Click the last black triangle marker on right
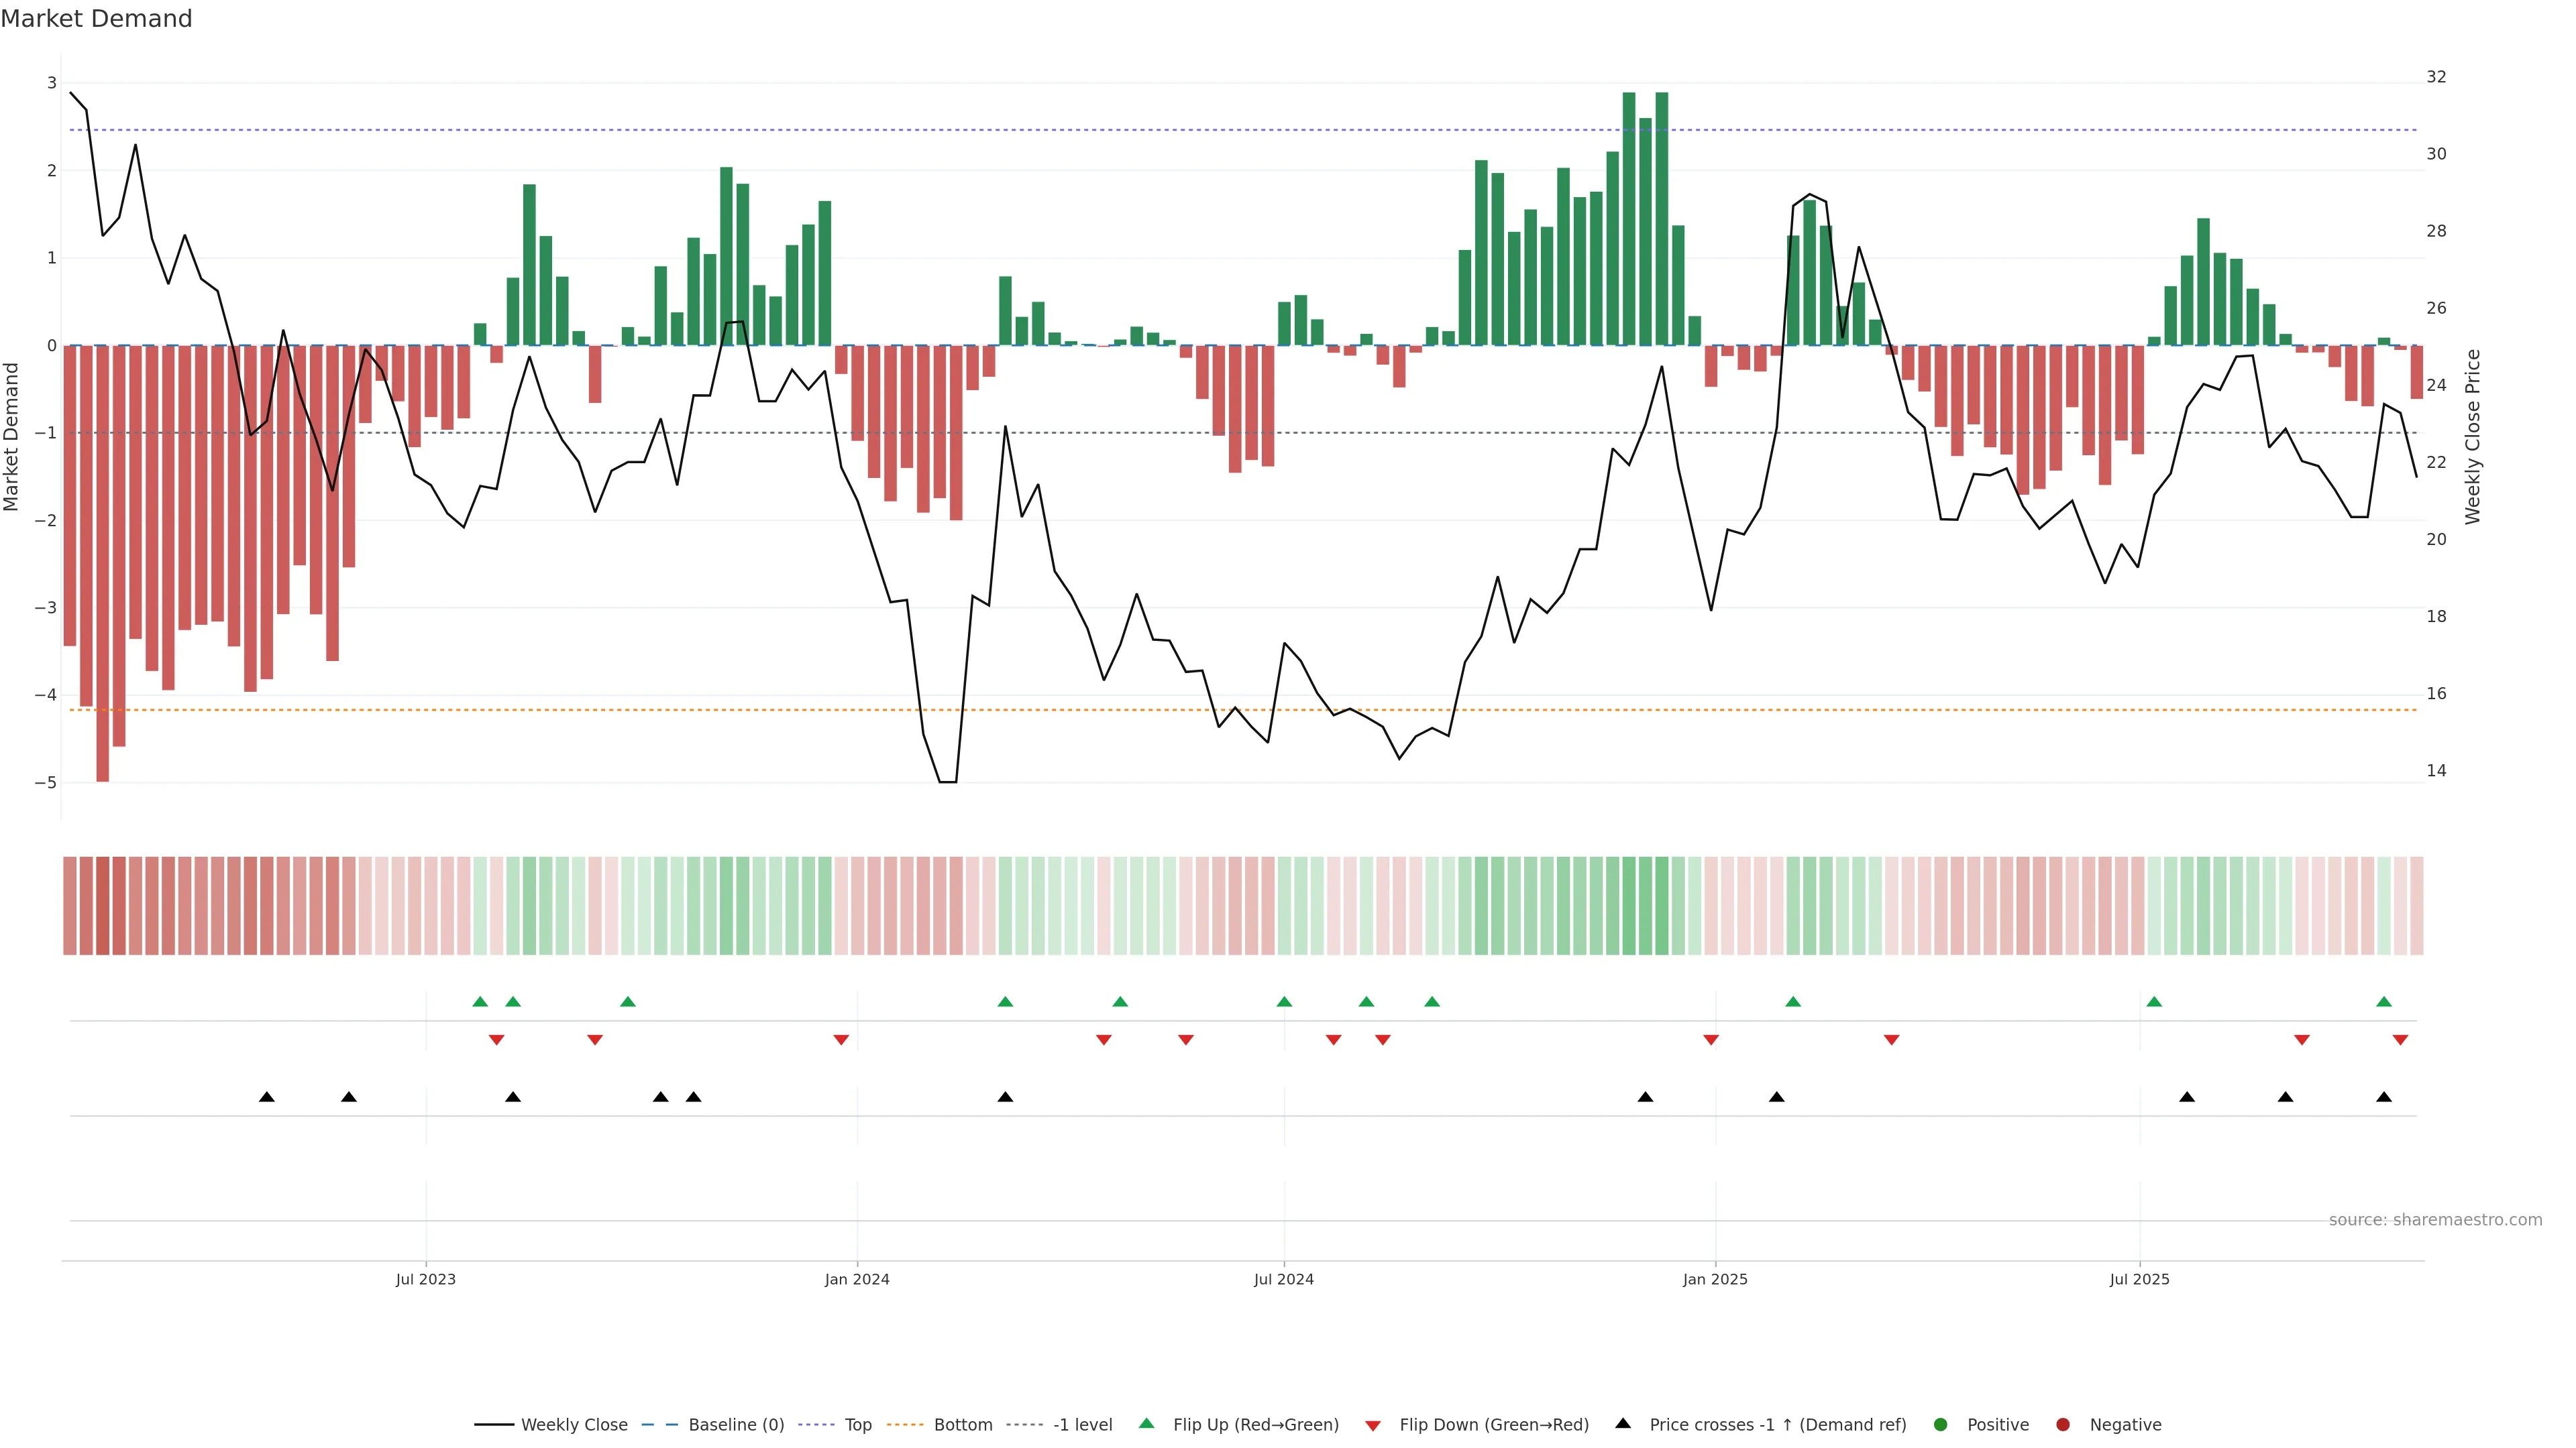 pos(2384,1097)
